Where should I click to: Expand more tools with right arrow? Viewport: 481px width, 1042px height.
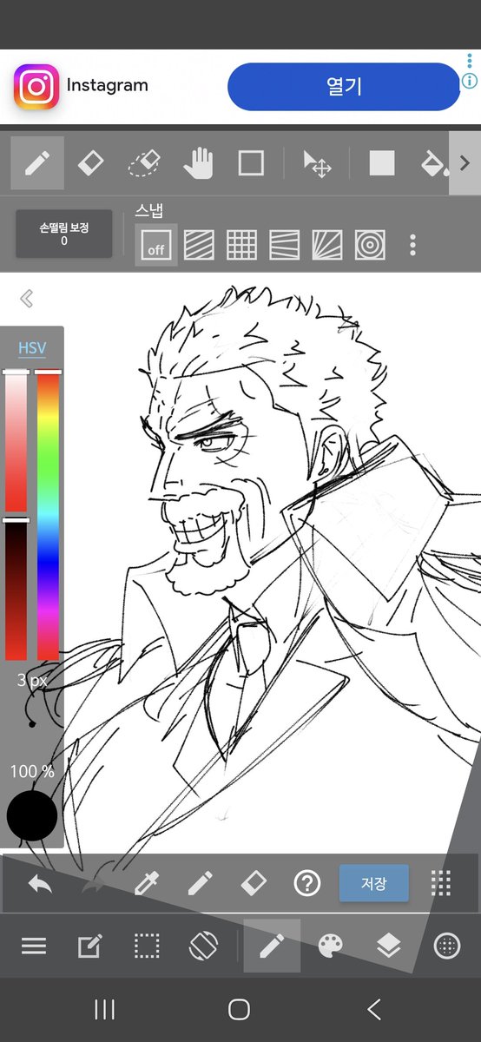465,162
